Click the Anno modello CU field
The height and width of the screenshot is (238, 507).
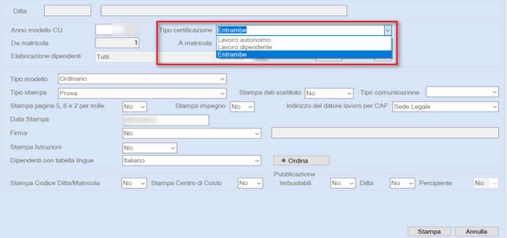click(118, 30)
